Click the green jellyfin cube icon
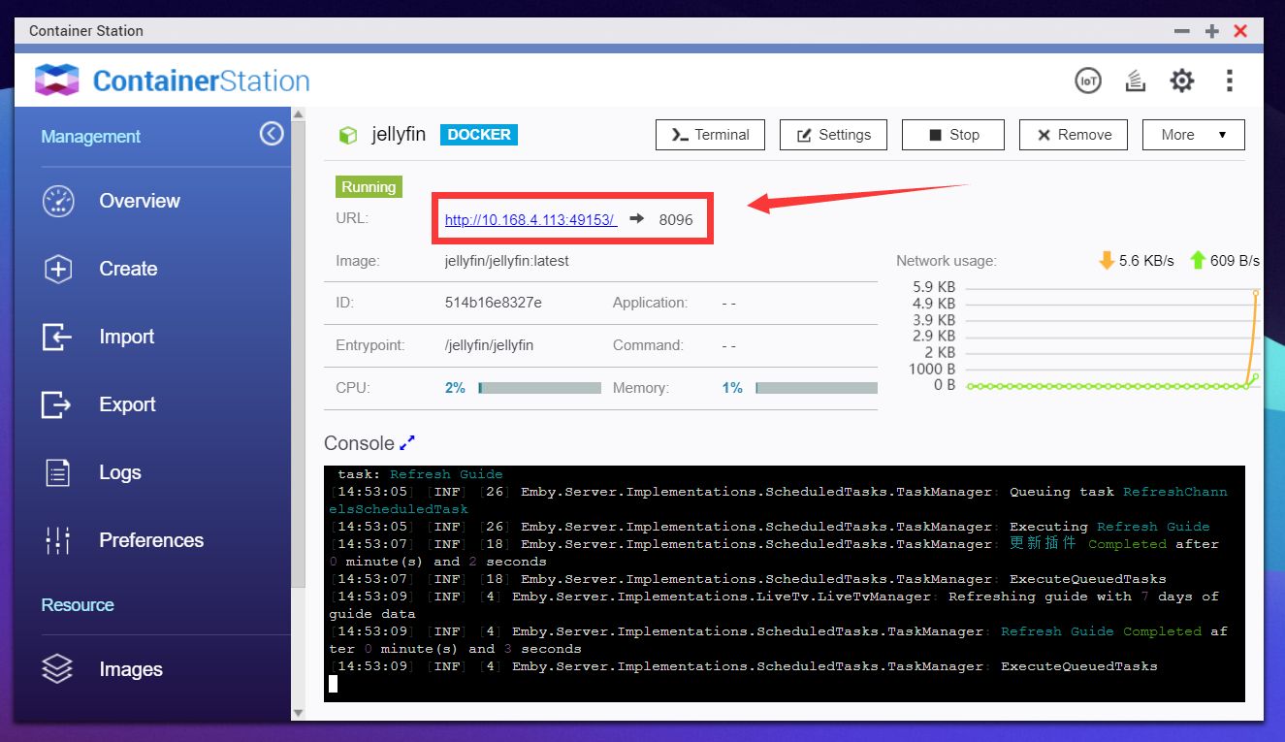Screen dimensions: 1285x742 347,135
